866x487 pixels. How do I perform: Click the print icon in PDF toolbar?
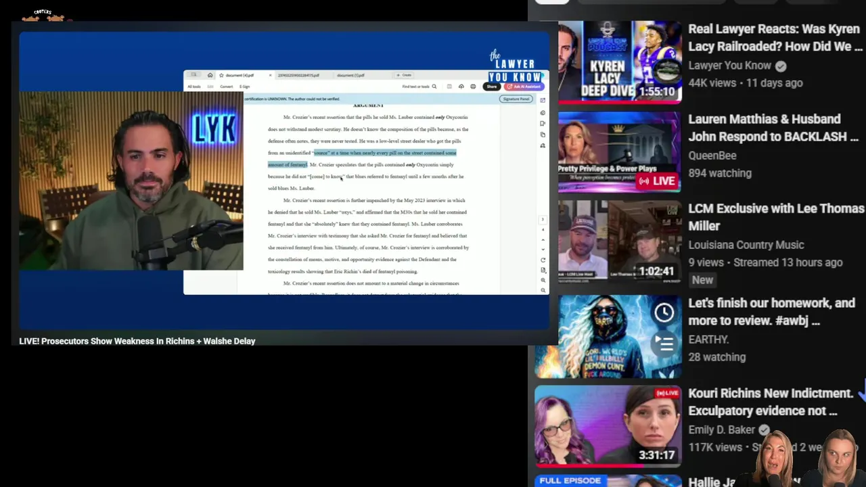(x=473, y=87)
